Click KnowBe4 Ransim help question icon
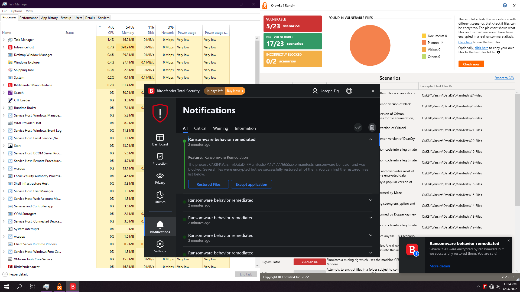Image resolution: width=520 pixels, height=292 pixels. 505,5
